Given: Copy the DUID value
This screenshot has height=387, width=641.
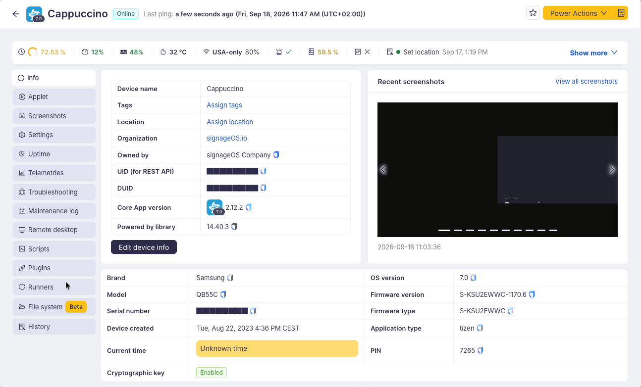Looking at the screenshot, I should pos(264,188).
